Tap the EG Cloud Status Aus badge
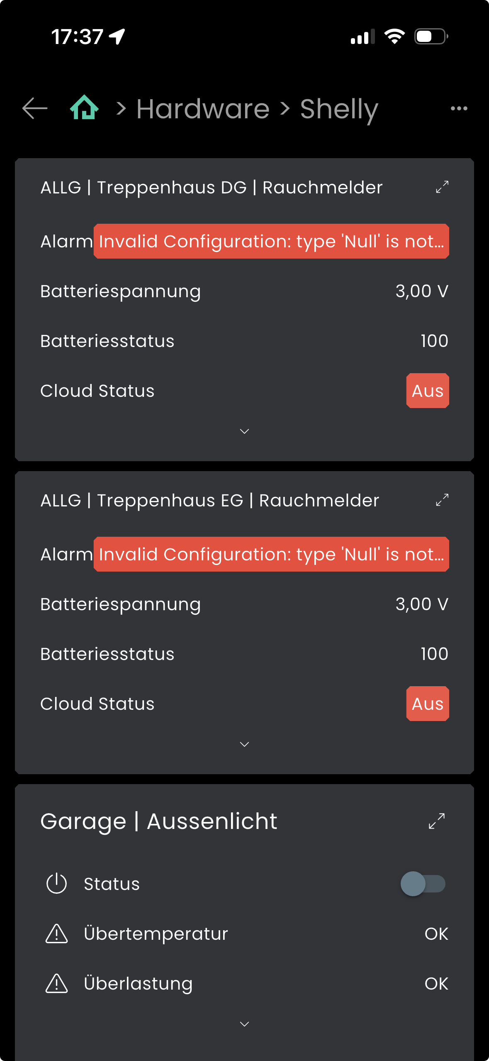This screenshot has height=1061, width=489. (x=427, y=704)
